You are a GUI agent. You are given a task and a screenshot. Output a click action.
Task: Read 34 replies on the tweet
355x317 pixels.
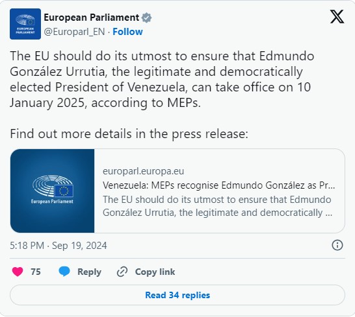coord(177,295)
